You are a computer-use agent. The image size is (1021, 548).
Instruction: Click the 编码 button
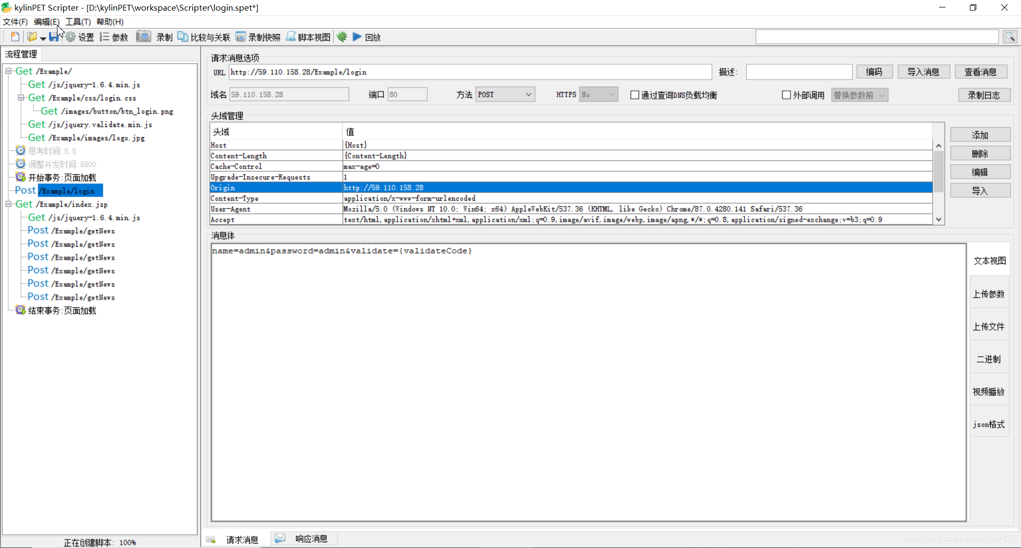(x=874, y=72)
